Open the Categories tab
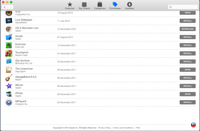The width and height of the screenshot is (200, 131). click(x=100, y=6)
